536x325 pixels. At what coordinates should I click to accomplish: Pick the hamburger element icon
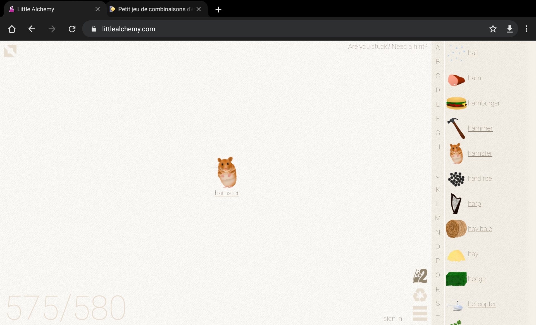[x=456, y=103]
